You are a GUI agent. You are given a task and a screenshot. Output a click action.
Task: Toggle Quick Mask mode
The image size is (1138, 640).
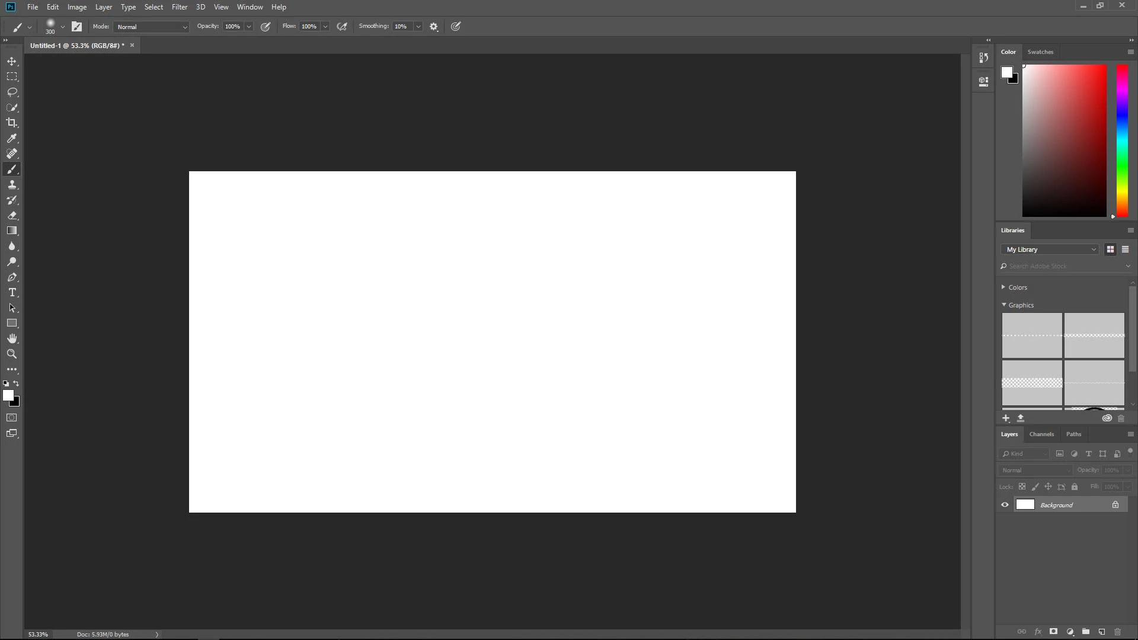12,418
